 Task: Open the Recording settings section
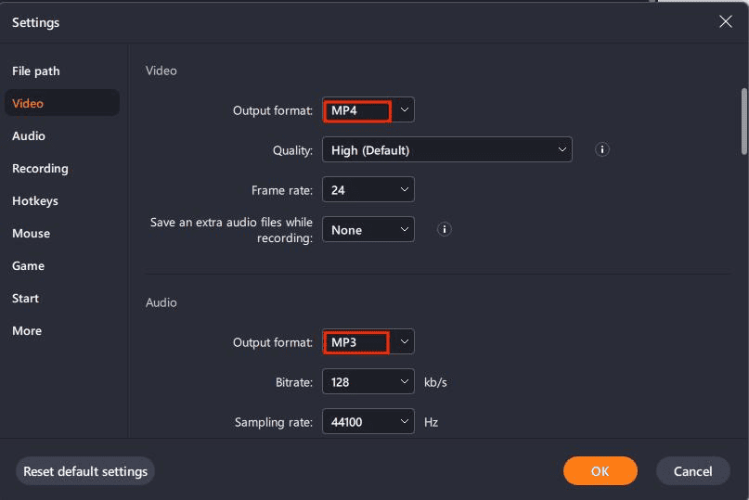pyautogui.click(x=40, y=169)
